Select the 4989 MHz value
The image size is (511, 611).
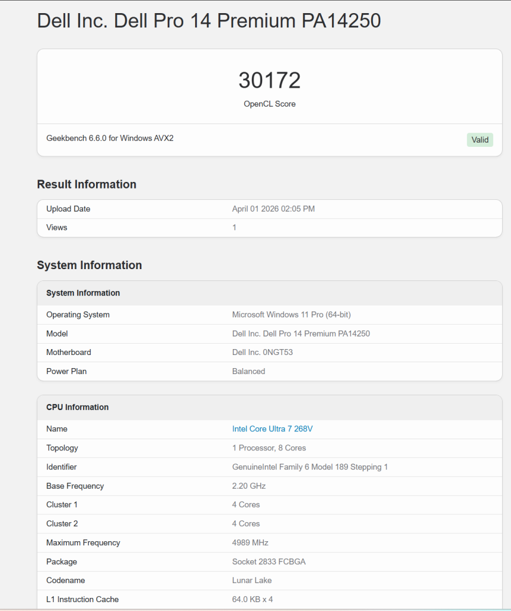[250, 543]
